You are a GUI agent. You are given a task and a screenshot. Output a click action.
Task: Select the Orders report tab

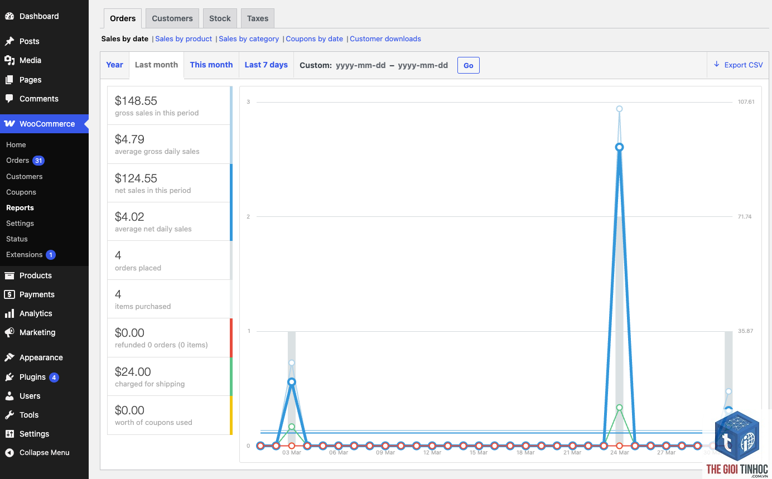tap(123, 18)
